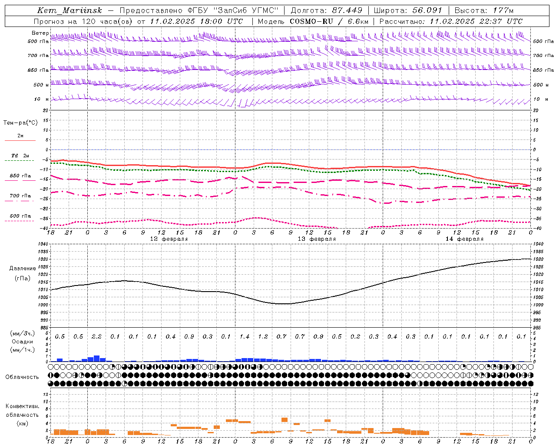Click the 'Td 2м' dew point legend entry
Viewport: 556px width, 445px height.
point(20,156)
